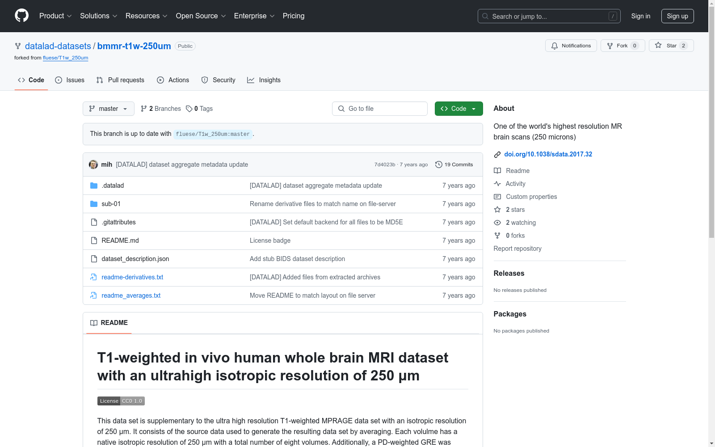Click the Activity pulse icon
Image resolution: width=715 pixels, height=447 pixels.
coord(497,184)
